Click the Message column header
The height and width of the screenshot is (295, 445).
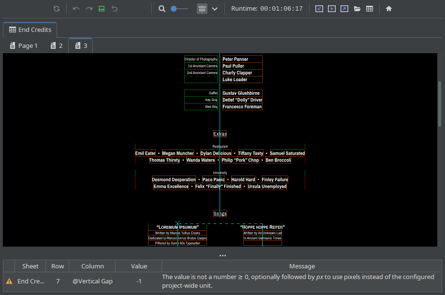pos(302,266)
